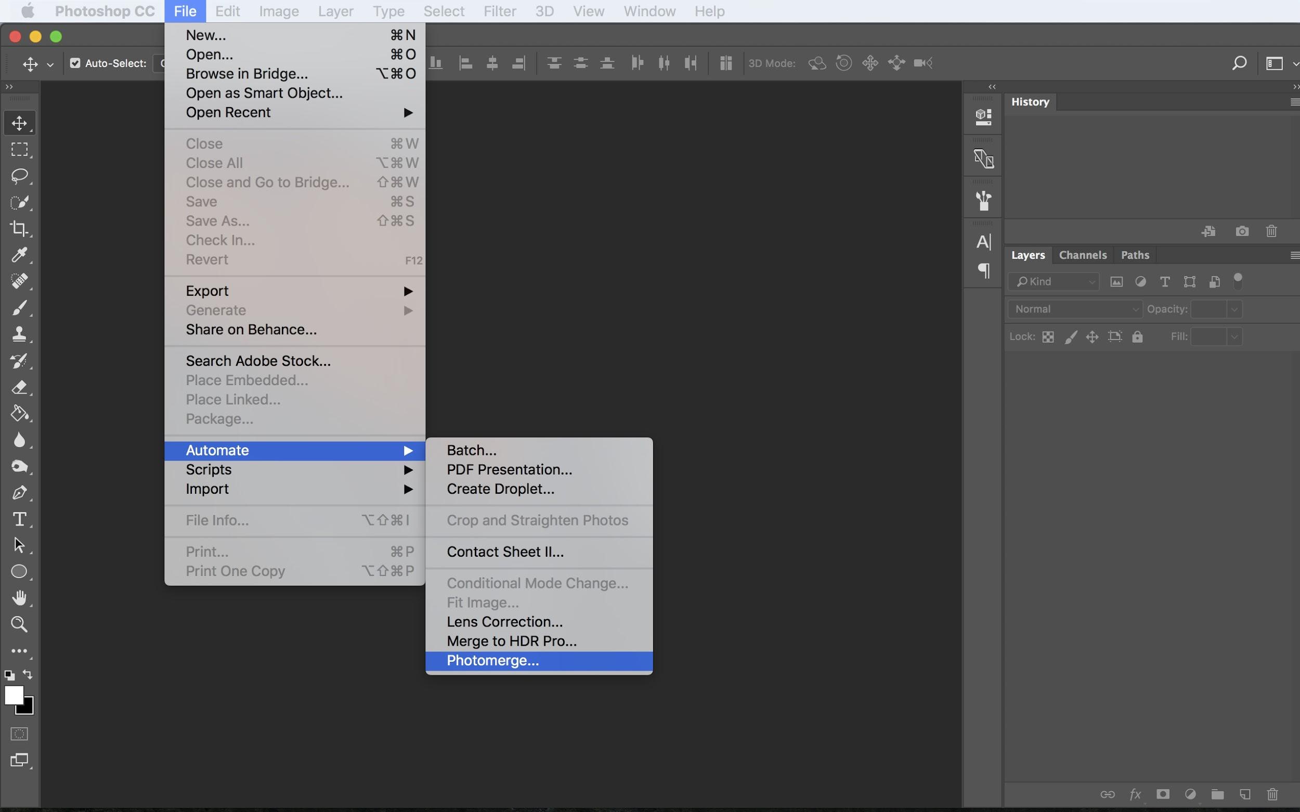1300x812 pixels.
Task: Toggle shape layer filter icon
Action: coord(1189,282)
